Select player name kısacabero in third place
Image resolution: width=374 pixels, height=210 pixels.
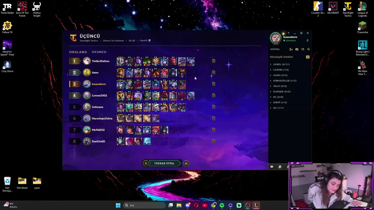(x=99, y=84)
